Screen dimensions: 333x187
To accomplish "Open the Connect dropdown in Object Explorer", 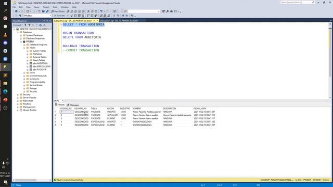I will (18, 25).
